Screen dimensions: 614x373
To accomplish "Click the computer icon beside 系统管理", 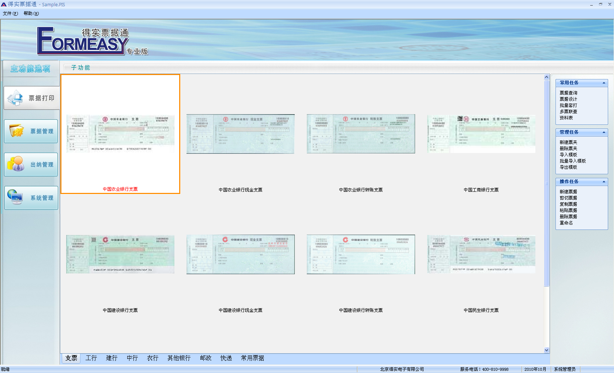I will point(15,197).
